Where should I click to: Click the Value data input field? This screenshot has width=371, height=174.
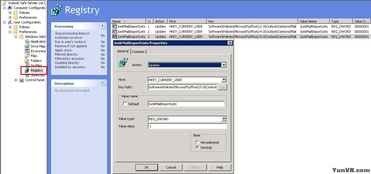click(x=187, y=127)
